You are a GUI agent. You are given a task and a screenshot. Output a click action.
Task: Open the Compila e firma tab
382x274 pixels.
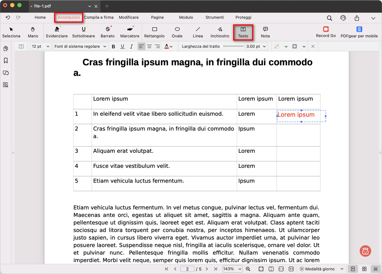pyautogui.click(x=99, y=17)
